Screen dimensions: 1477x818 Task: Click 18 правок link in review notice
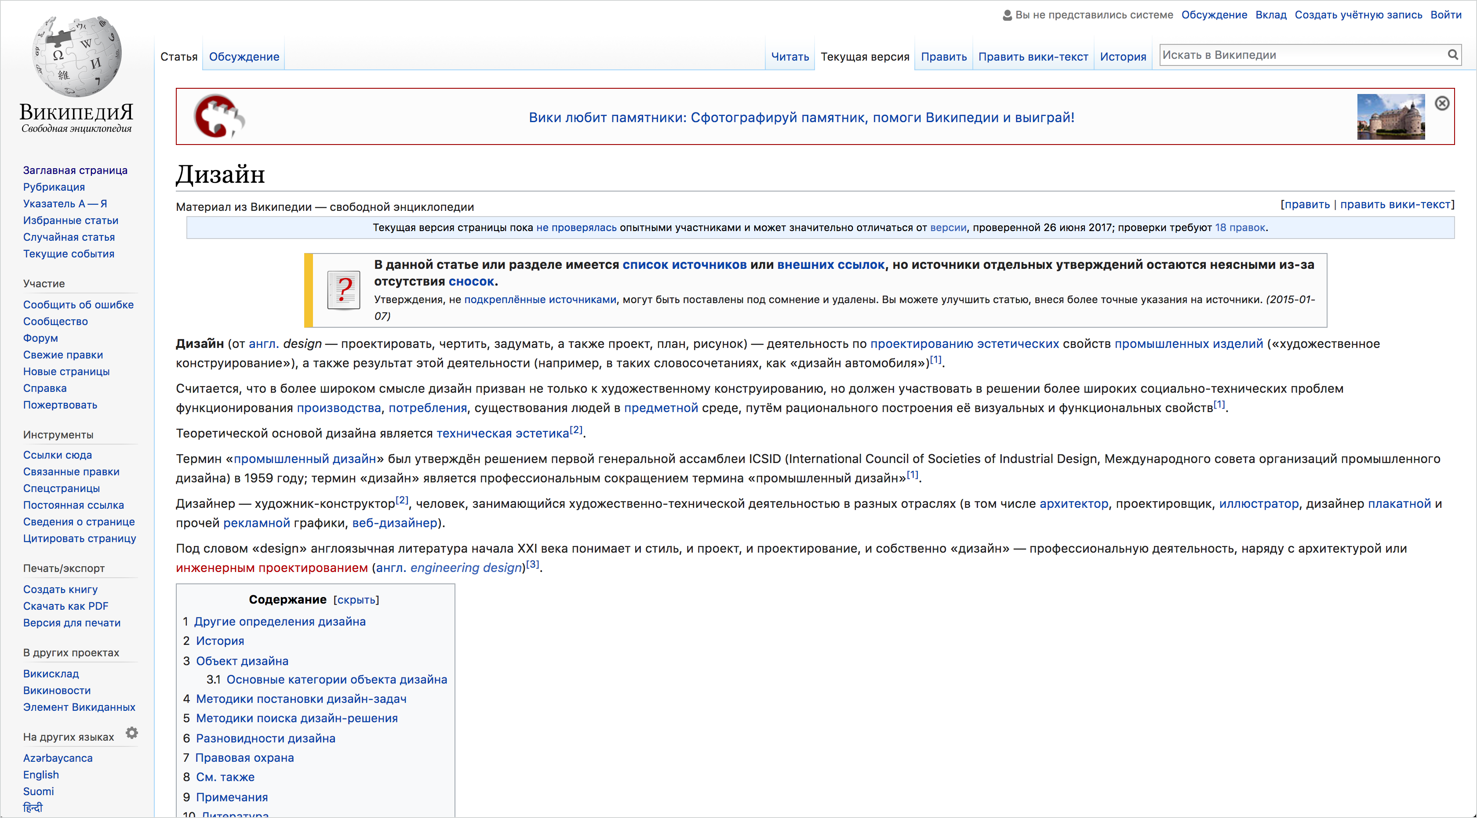(1240, 228)
